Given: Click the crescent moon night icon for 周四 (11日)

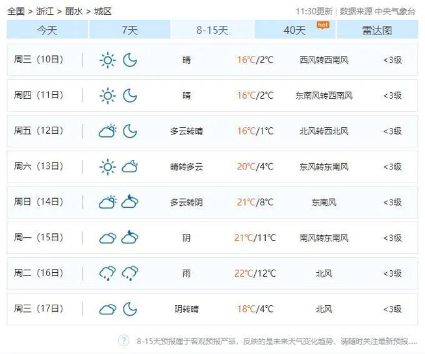Looking at the screenshot, I should pos(130,96).
